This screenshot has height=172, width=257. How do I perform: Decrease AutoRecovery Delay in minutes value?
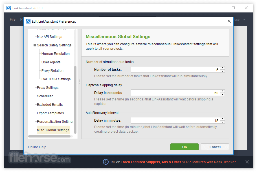222,122
